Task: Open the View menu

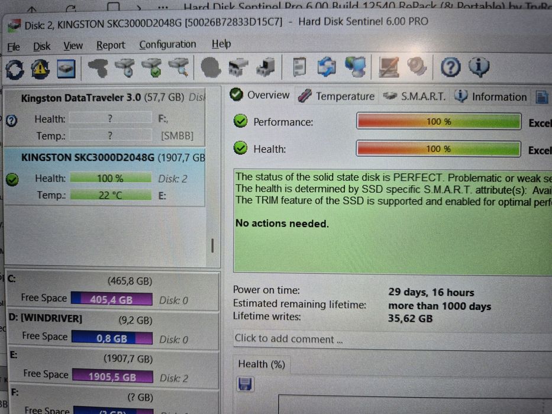Action: click(73, 46)
